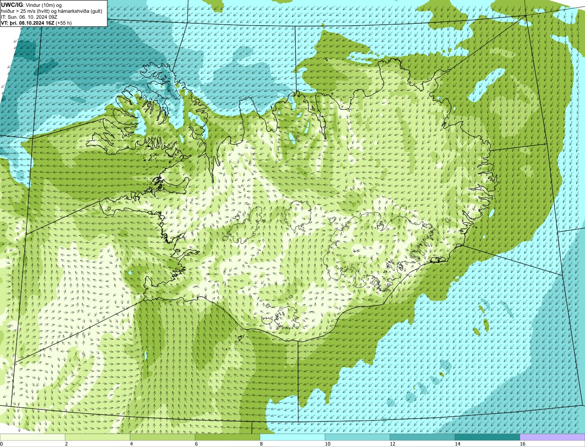
Task: Click the 10–12 m/s turquoise legend swatch
Action: [357, 437]
